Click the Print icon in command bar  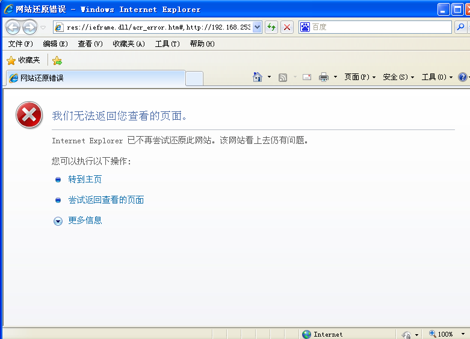(324, 77)
